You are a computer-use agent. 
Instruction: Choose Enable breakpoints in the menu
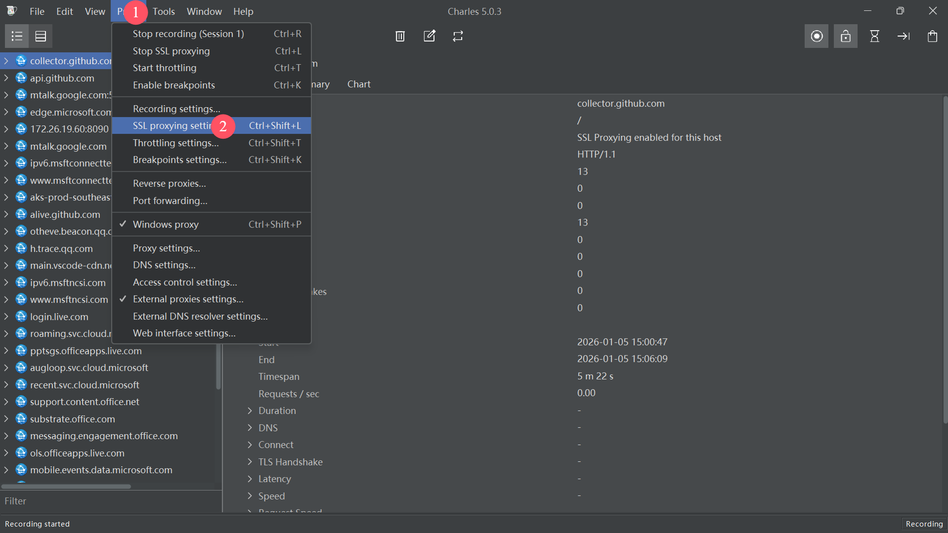(174, 85)
